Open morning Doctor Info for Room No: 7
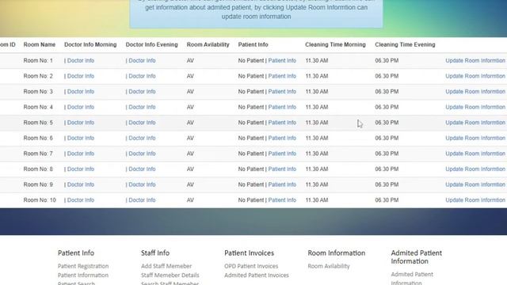The height and width of the screenshot is (285, 507). click(x=81, y=154)
